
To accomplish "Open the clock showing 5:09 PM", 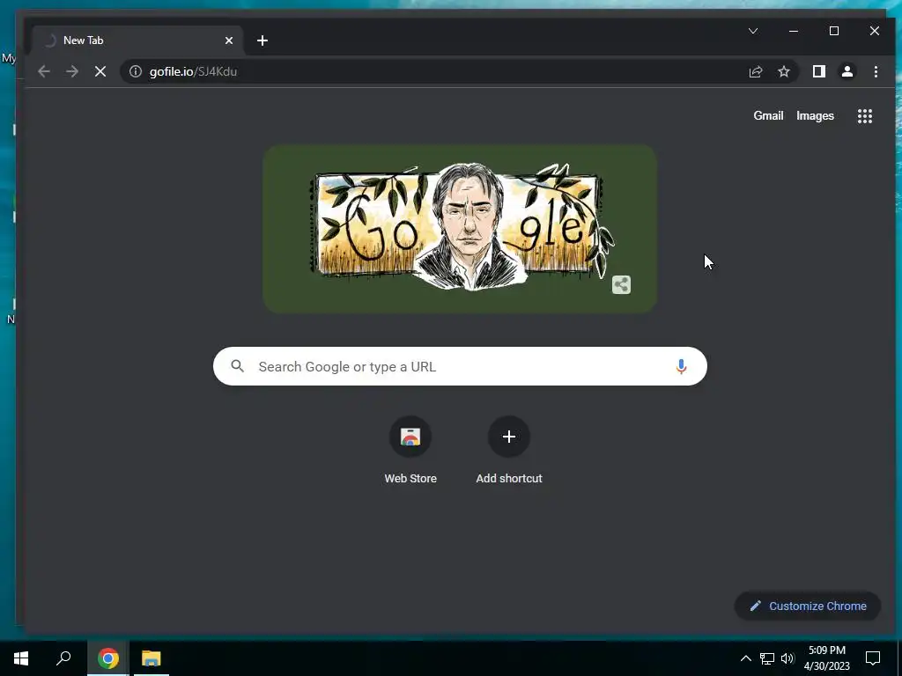I will (x=826, y=658).
